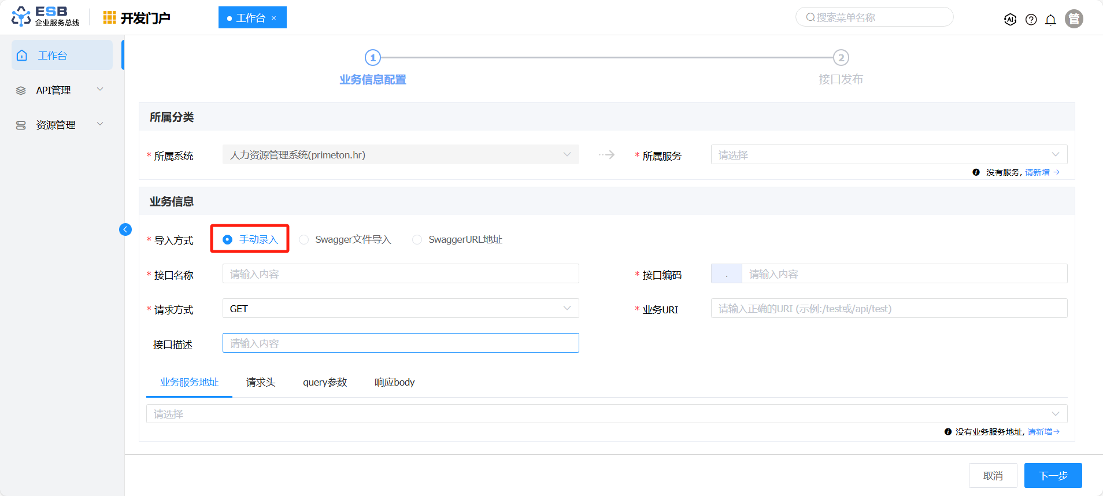The width and height of the screenshot is (1103, 496).
Task: Switch to the query参数 tab
Action: 325,382
